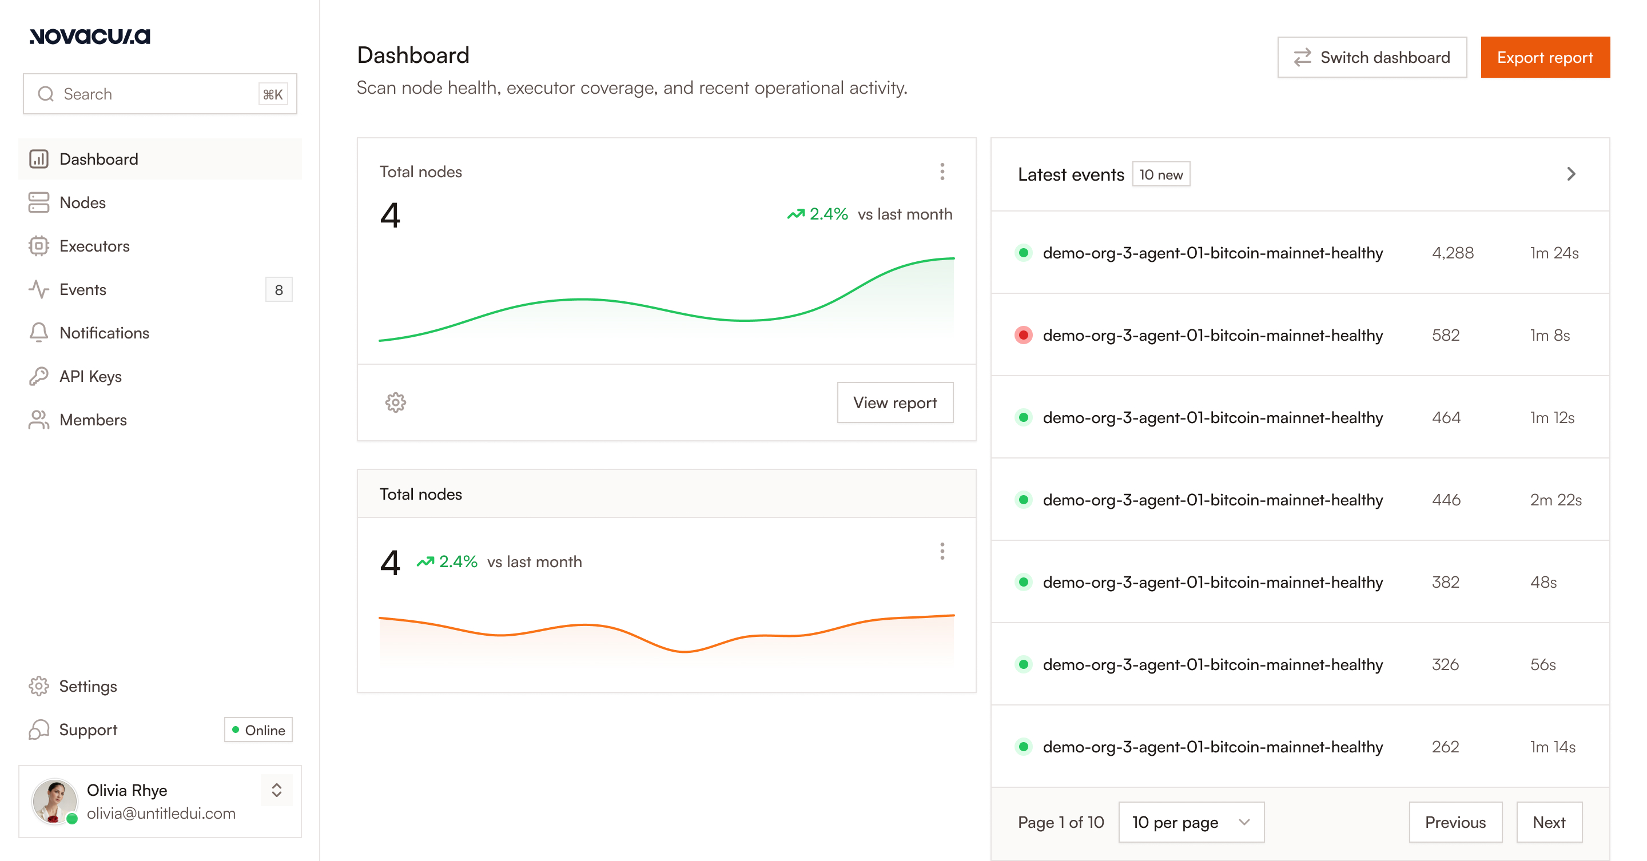Open three-dot menu on orange chart card
Screen dimensions: 1647x861
[x=942, y=551]
